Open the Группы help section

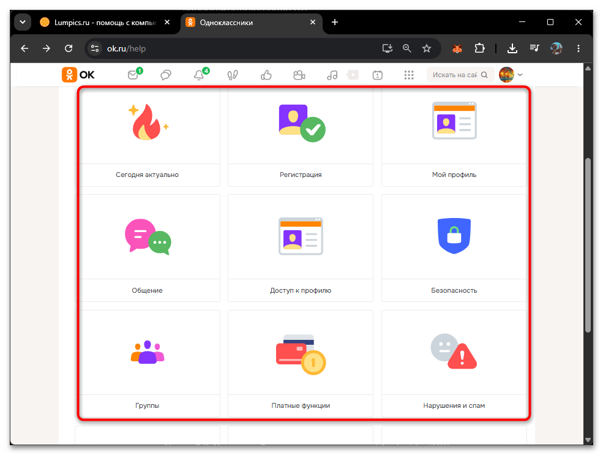click(x=148, y=364)
